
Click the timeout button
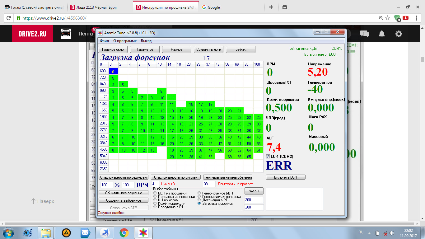click(x=254, y=191)
